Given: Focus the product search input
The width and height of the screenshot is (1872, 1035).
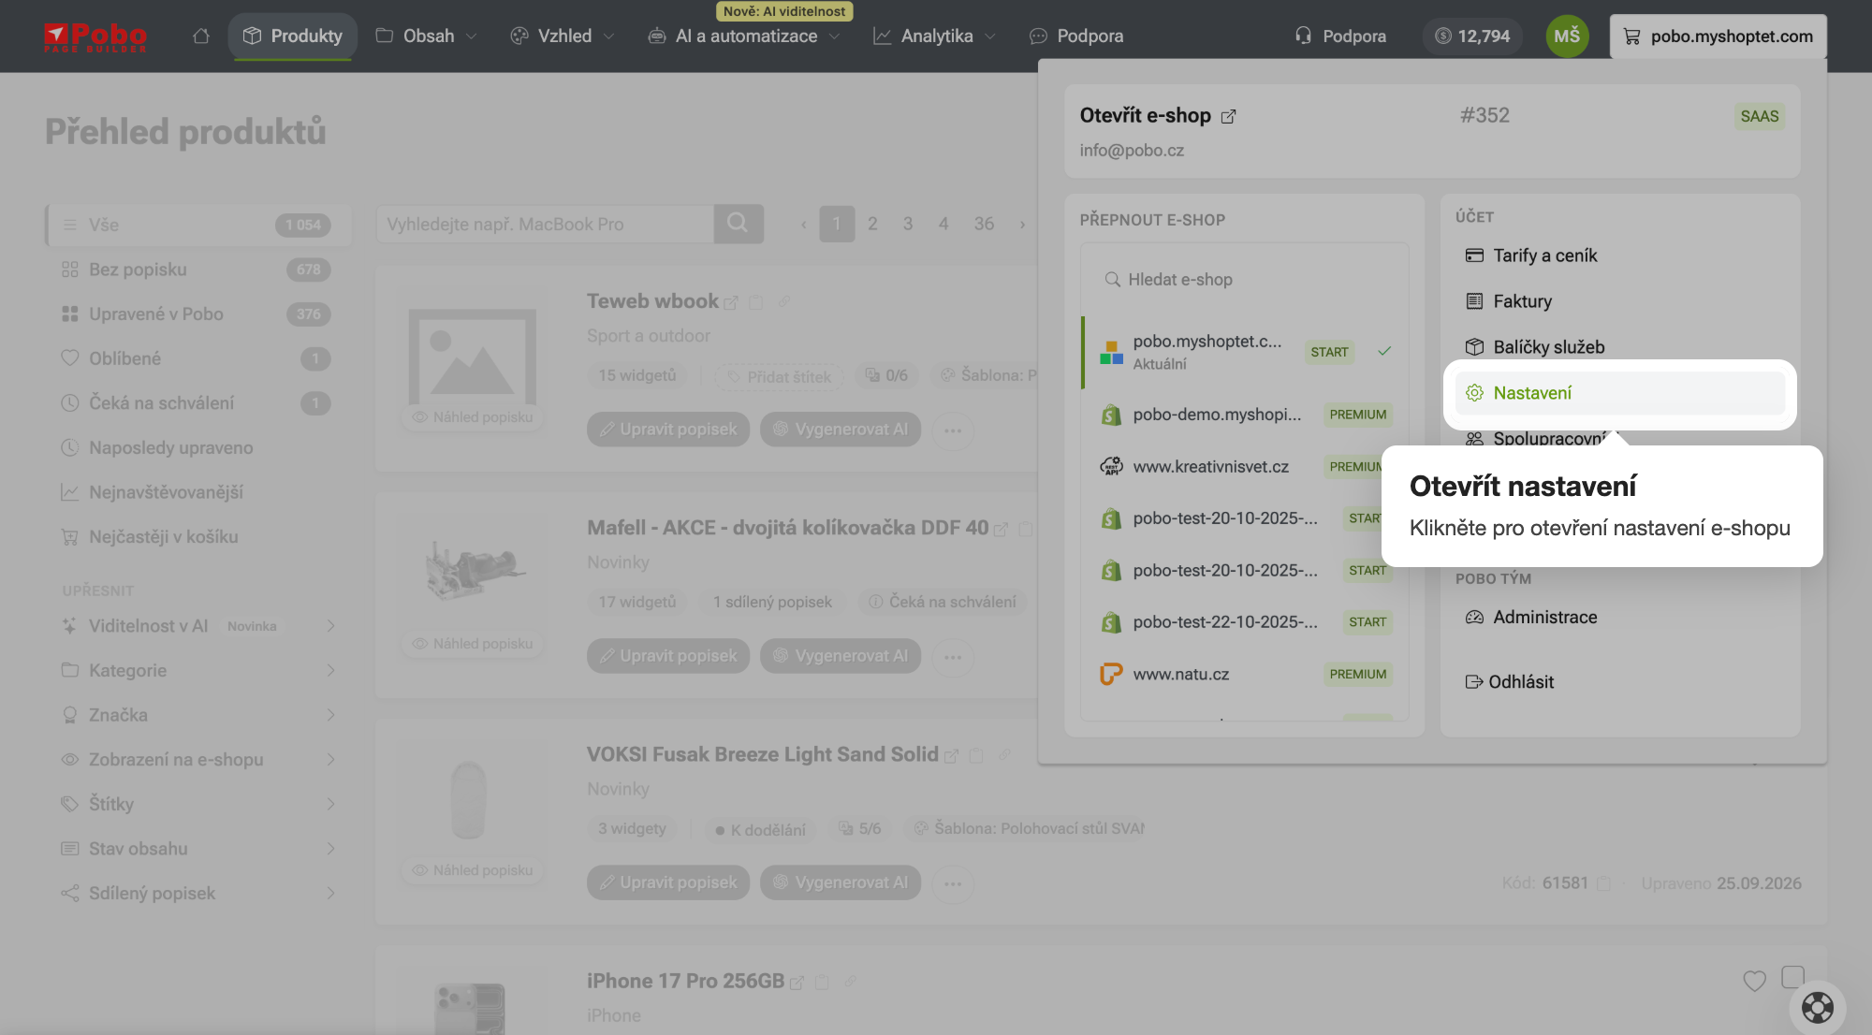Looking at the screenshot, I should coord(545,224).
